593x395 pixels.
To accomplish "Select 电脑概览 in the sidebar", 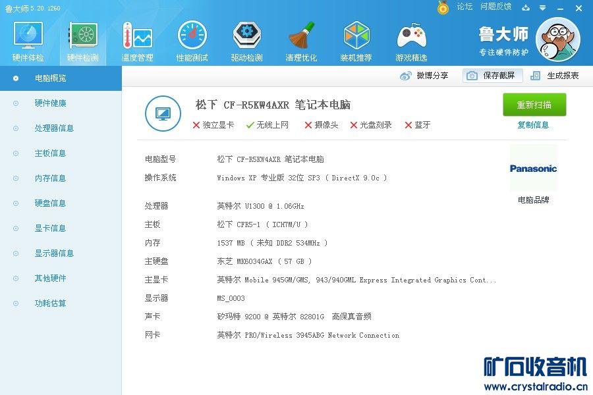I will [x=61, y=78].
